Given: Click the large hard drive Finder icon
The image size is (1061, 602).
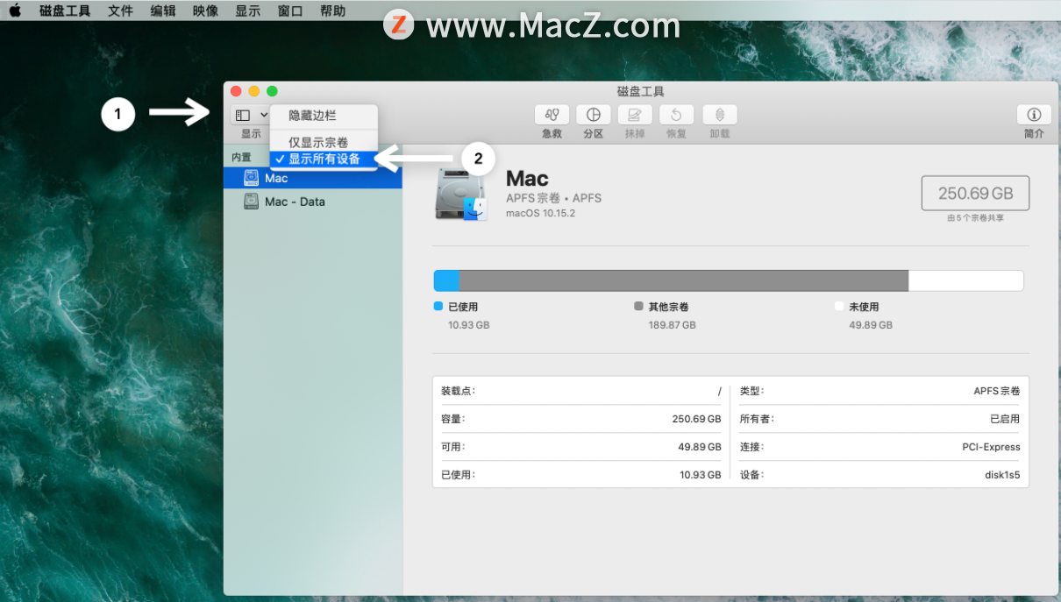Looking at the screenshot, I should (460, 195).
